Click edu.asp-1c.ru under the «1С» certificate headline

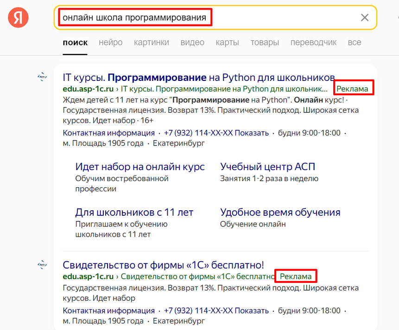88,276
